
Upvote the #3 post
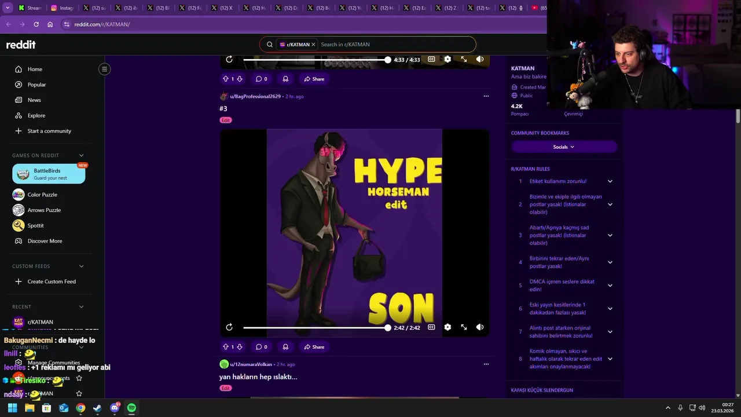click(226, 347)
